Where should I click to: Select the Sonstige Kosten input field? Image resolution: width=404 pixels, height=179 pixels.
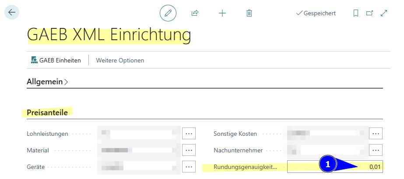(x=327, y=134)
